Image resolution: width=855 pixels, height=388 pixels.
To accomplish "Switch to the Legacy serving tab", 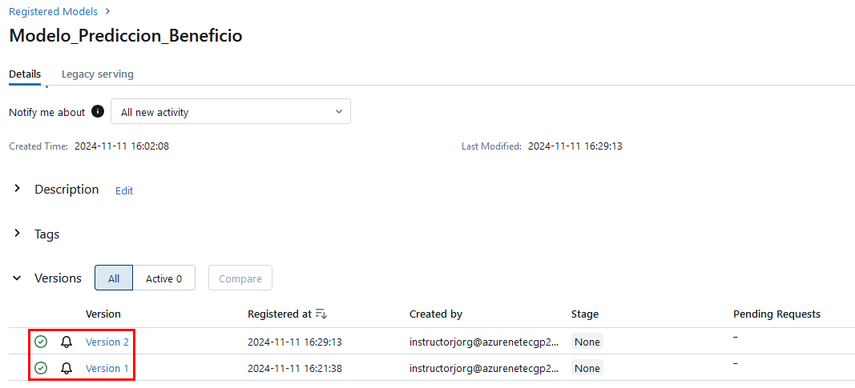I will (x=98, y=74).
